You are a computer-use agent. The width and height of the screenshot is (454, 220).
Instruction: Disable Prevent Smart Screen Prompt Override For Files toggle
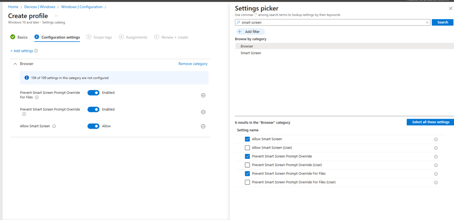coord(94,93)
